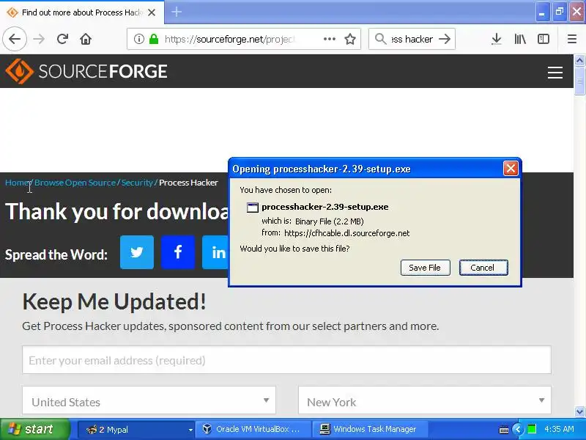The height and width of the screenshot is (440, 586).
Task: Switch to Oracle VM VirtualBox window
Action: pyautogui.click(x=255, y=430)
